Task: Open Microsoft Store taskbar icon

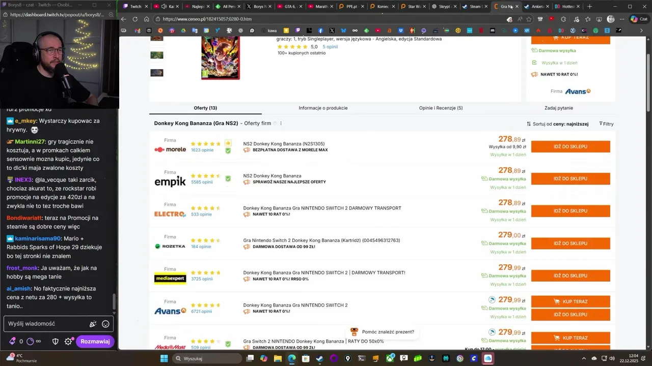Action: point(306,358)
